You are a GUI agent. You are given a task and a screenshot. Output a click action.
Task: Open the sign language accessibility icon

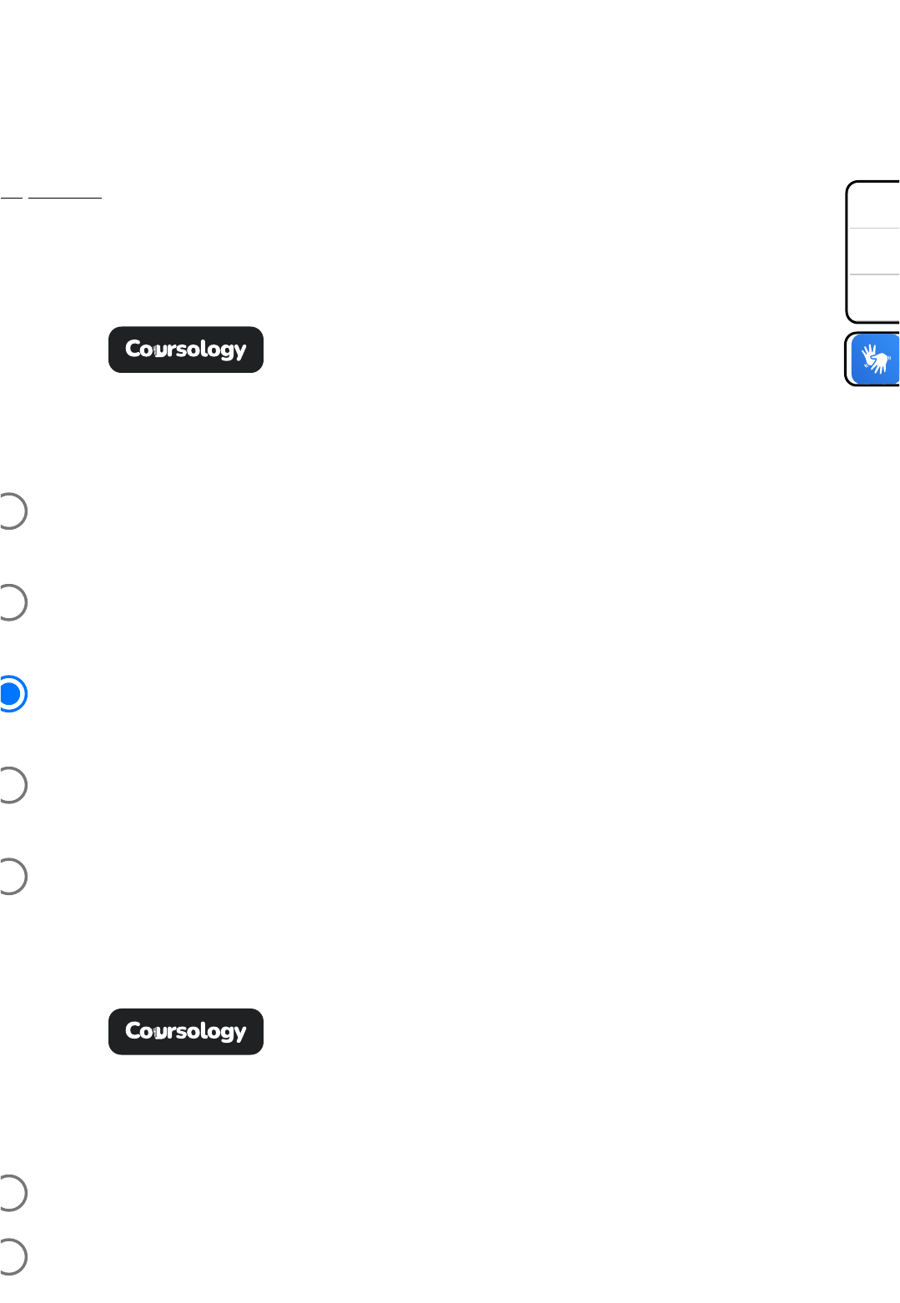pyautogui.click(x=875, y=360)
